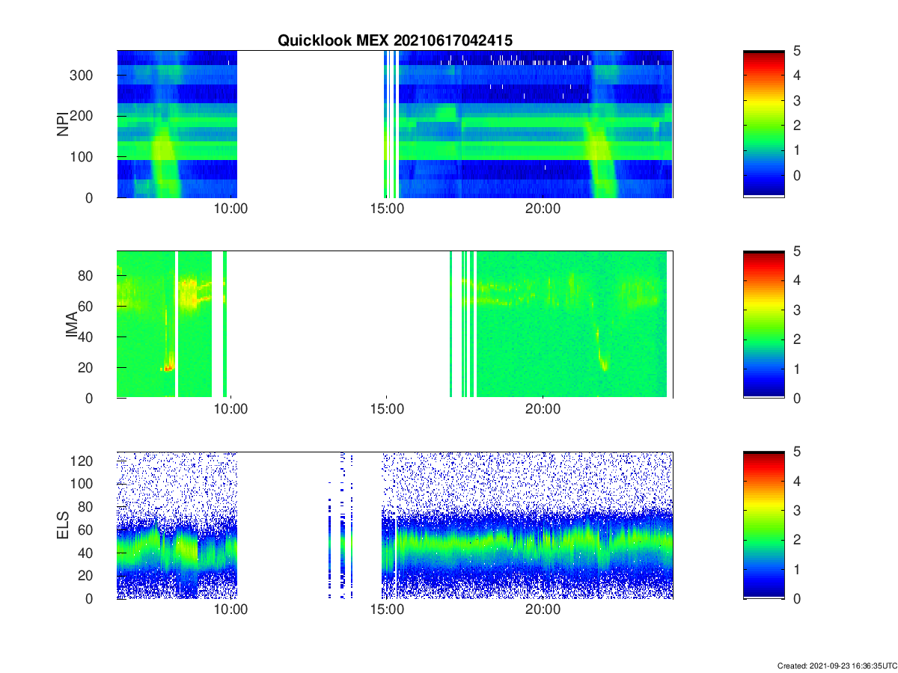Click the 10:00 tick label under NPI plot
Screen dimensions: 898x673
pyautogui.click(x=230, y=209)
